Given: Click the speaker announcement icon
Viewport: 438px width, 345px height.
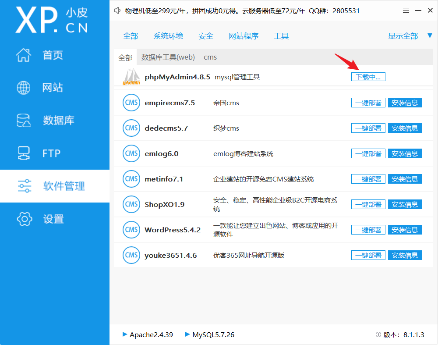Looking at the screenshot, I should [x=117, y=11].
